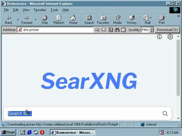
Task: Reload the page with Refresh
Action: [59, 20]
